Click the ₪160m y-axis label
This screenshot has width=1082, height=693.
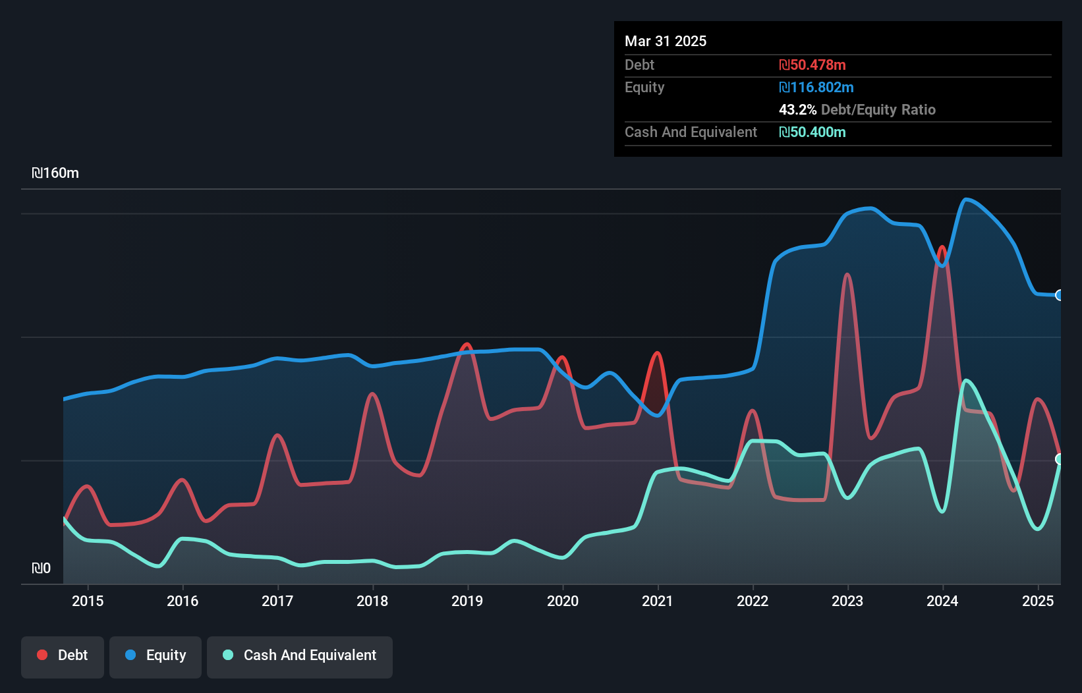(x=55, y=173)
